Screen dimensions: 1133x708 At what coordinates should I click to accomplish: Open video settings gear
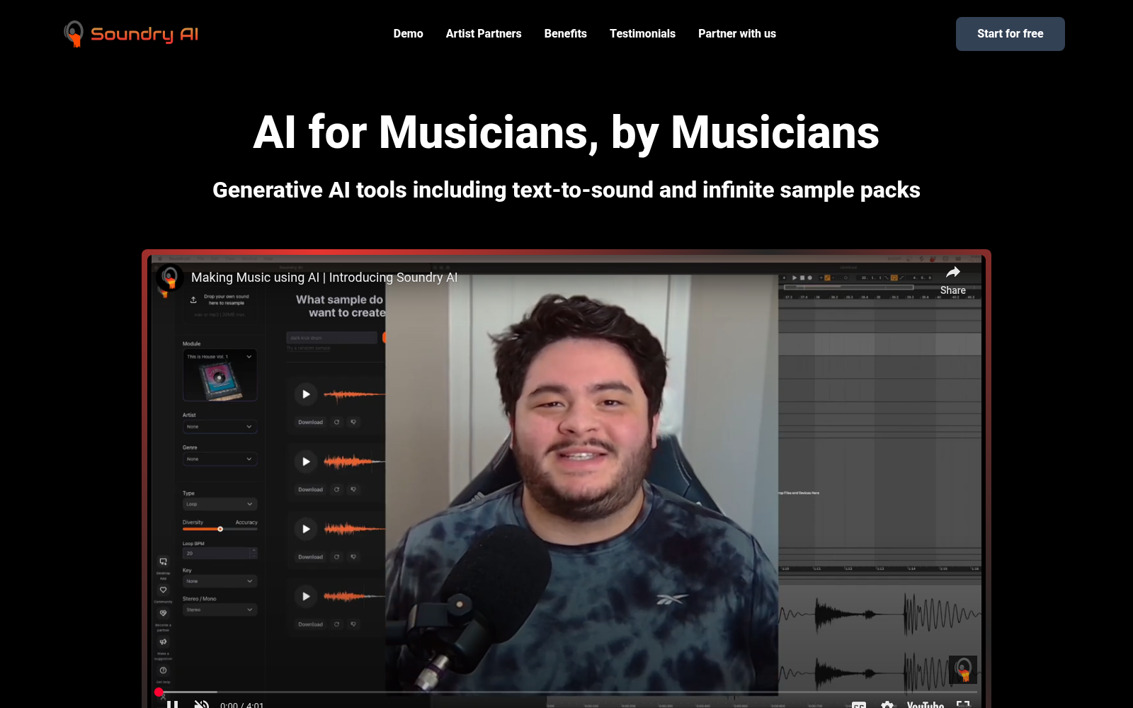point(887,704)
